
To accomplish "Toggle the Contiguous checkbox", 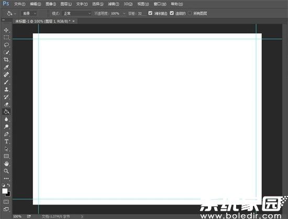I will pyautogui.click(x=172, y=13).
